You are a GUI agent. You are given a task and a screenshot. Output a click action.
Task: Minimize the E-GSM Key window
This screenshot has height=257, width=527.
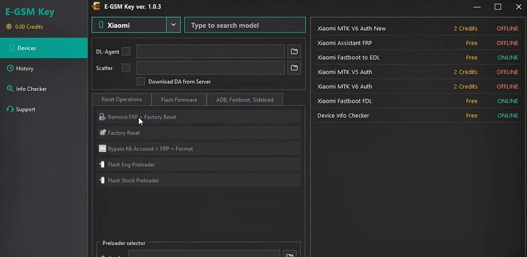pyautogui.click(x=477, y=7)
